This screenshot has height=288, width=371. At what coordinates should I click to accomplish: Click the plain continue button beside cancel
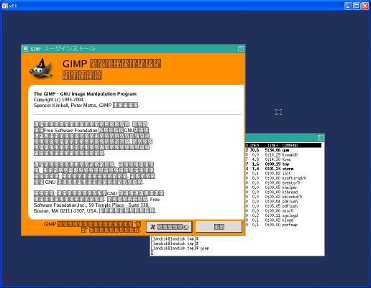pyautogui.click(x=219, y=226)
